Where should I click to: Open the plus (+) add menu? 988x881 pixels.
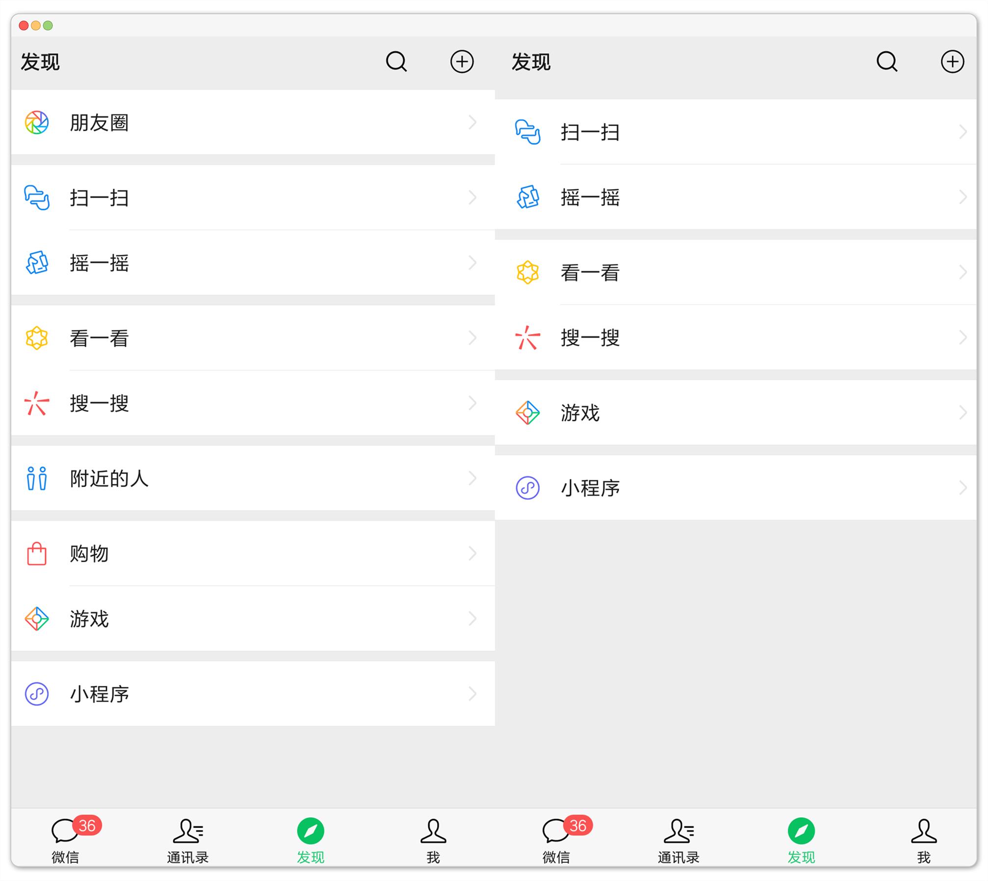462,62
